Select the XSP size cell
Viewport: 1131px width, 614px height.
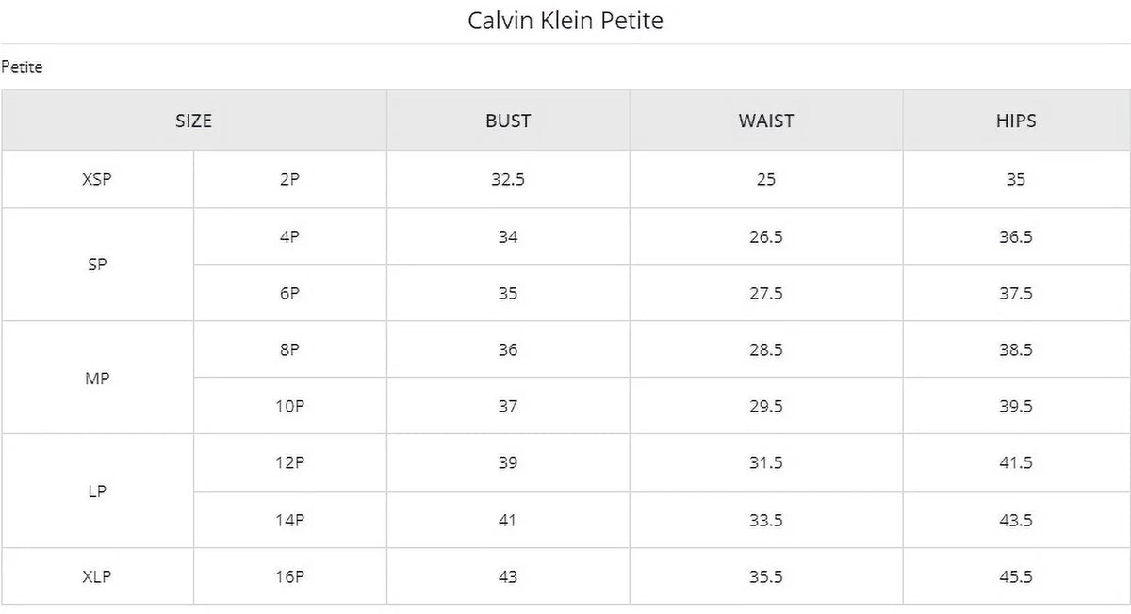(97, 179)
